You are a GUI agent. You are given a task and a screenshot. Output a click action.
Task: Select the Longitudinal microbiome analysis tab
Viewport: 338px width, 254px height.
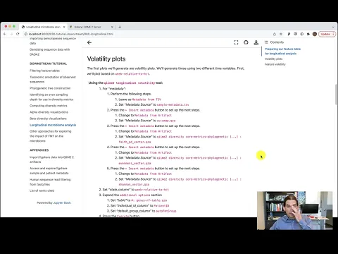43,27
